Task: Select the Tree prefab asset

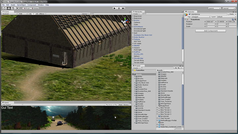Action: (x=161, y=125)
